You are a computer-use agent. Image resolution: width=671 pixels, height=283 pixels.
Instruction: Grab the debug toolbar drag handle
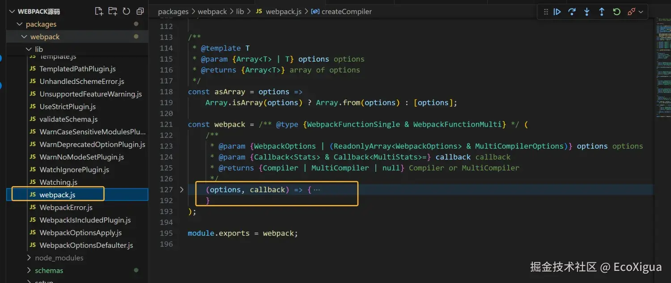pyautogui.click(x=546, y=12)
